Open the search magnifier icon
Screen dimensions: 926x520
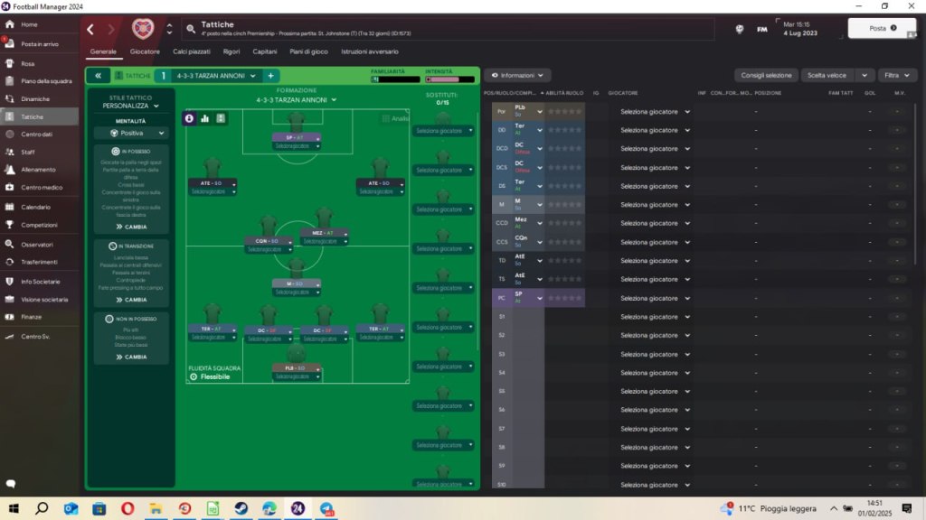(x=191, y=29)
